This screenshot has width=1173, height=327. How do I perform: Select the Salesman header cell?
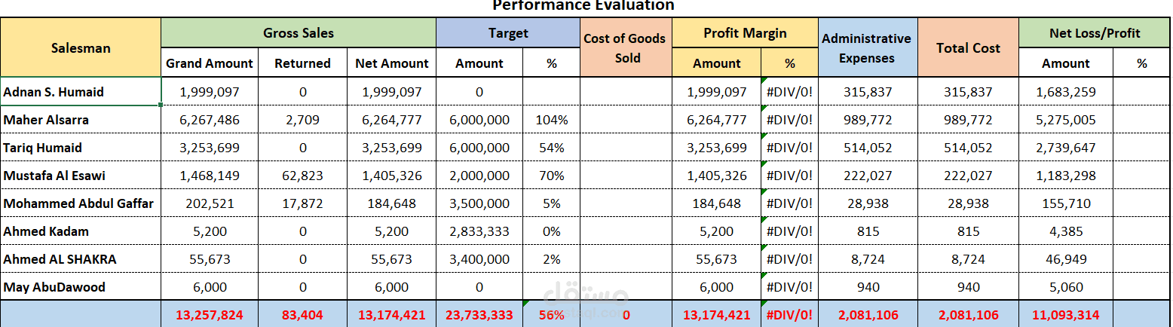pos(81,47)
